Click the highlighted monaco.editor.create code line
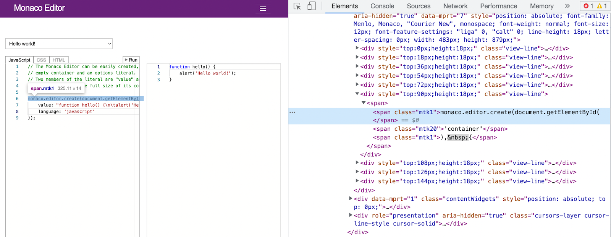The width and height of the screenshot is (611, 237). click(84, 99)
